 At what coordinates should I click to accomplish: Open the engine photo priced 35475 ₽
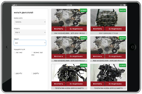(x=108, y=18)
